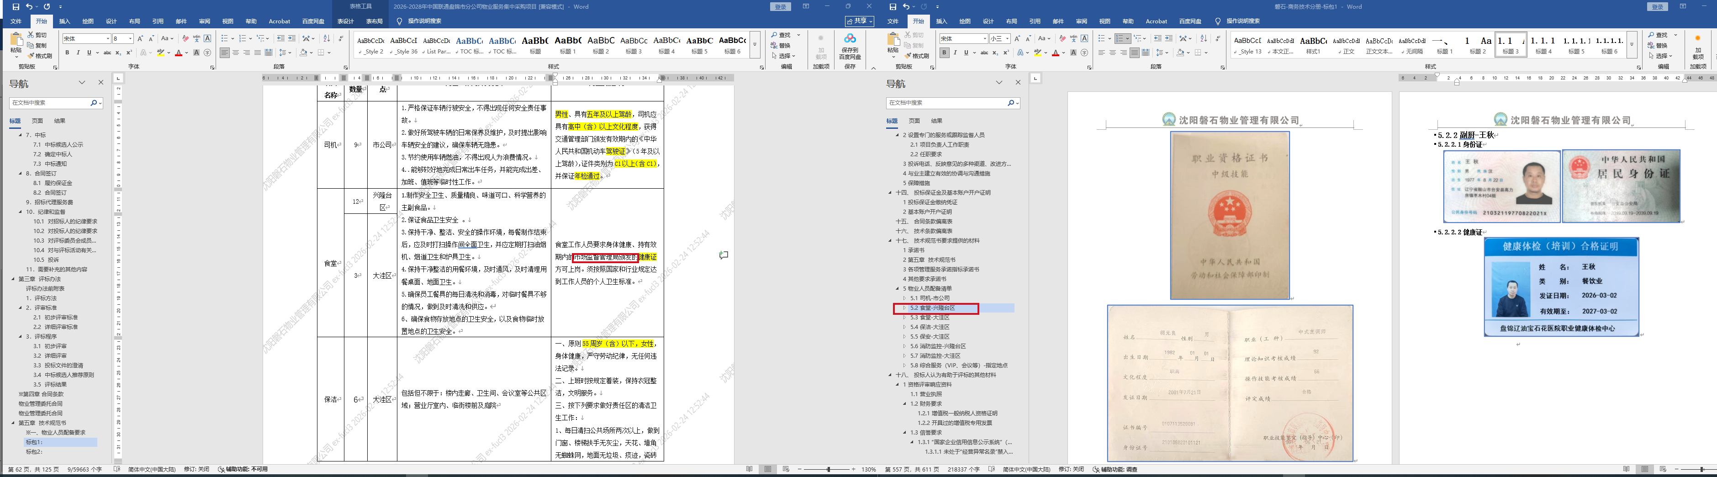Image resolution: width=1717 pixels, height=477 pixels.
Task: Open navigation pane options arrow in right window
Action: (x=999, y=83)
